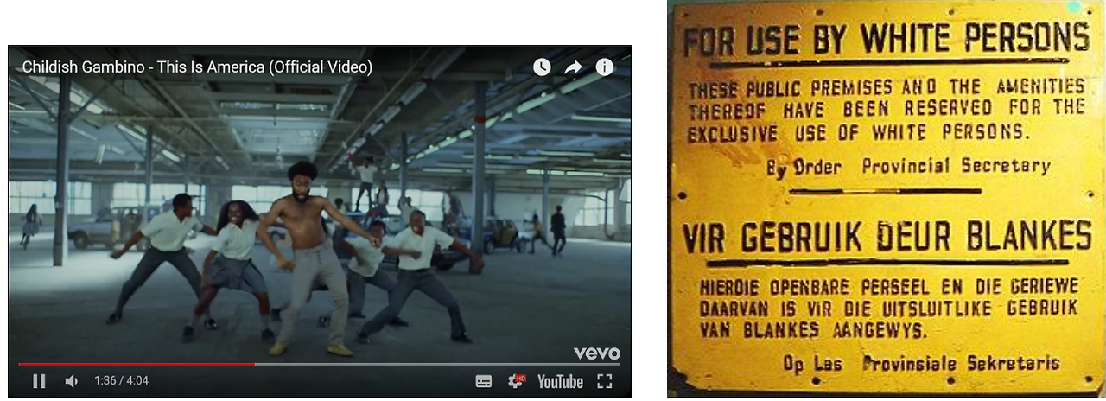Mute the video volume
The height and width of the screenshot is (401, 1106).
point(72,381)
